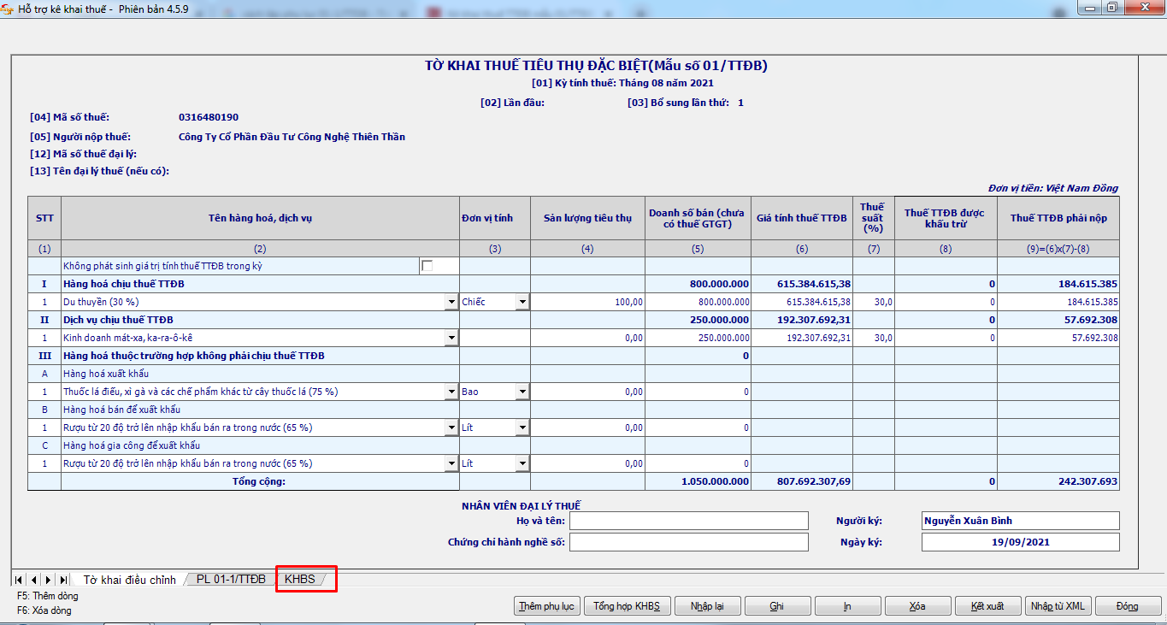Click mát-xa tax payable 57.692.308 cell

(1058, 338)
